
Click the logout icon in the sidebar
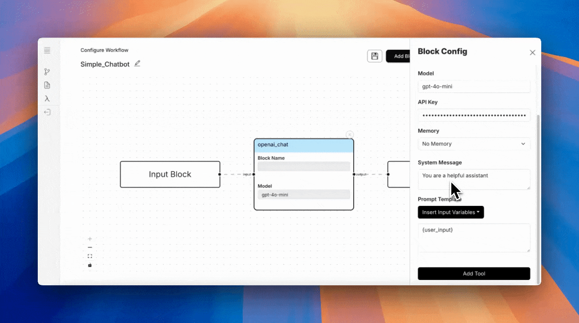click(x=47, y=112)
